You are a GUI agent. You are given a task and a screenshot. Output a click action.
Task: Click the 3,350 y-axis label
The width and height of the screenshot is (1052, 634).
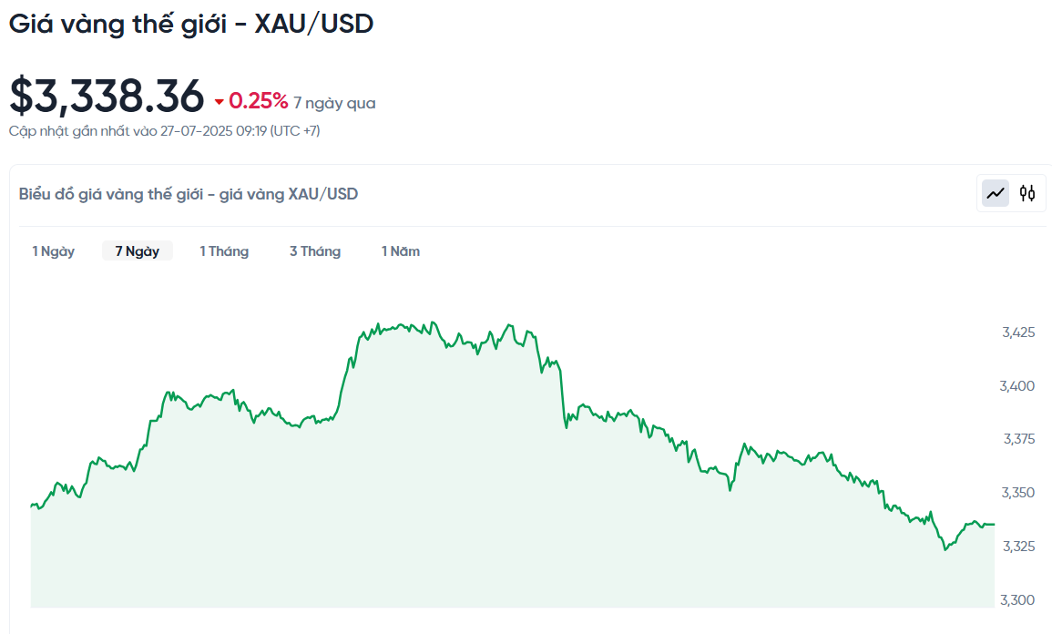tap(1018, 493)
